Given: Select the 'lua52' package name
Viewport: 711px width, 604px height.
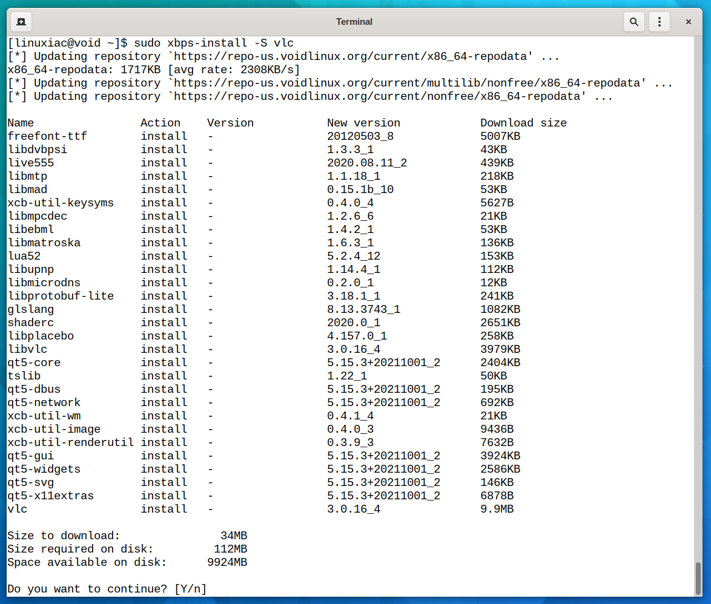Looking at the screenshot, I should coord(24,256).
